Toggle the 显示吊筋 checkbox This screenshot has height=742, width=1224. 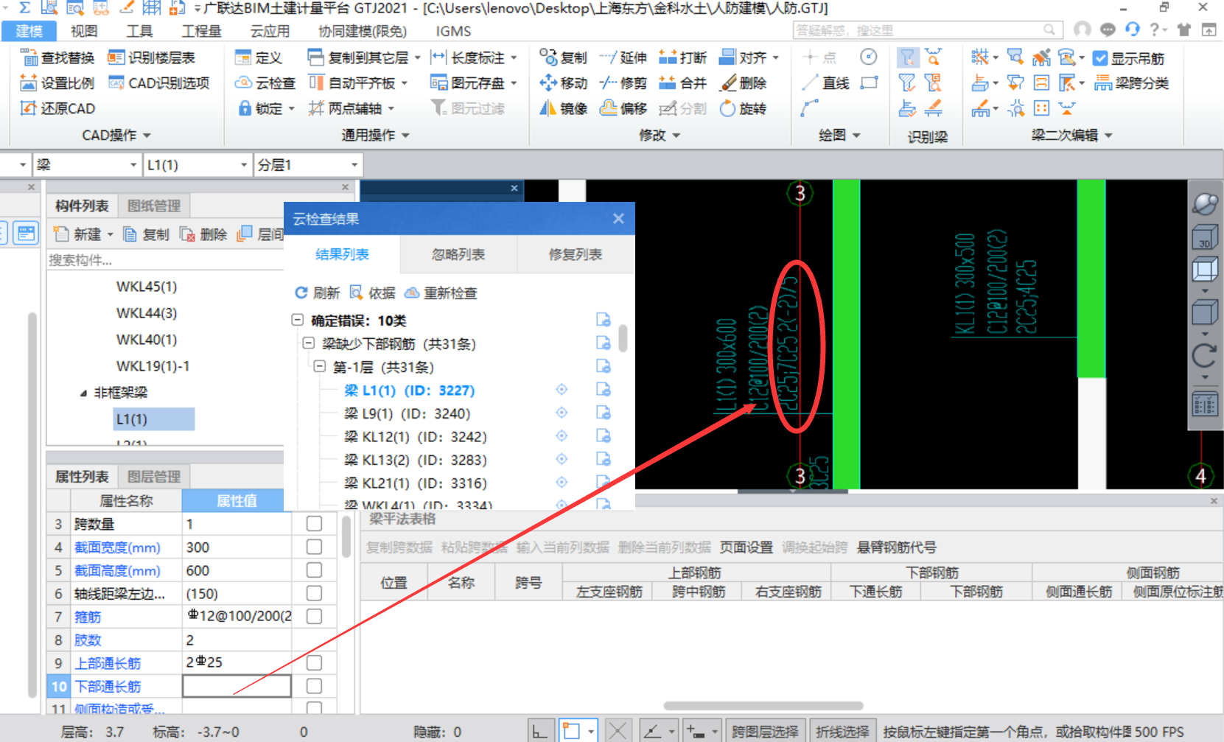[1100, 58]
